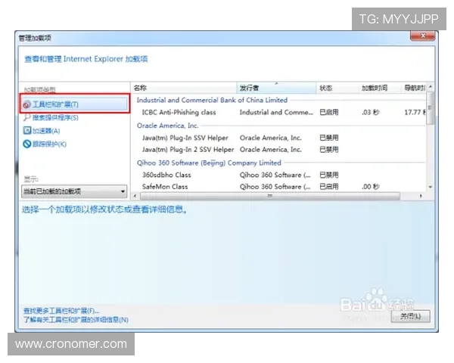Select the SafeMon Class row
Viewport: 454px width, 363px height.
pyautogui.click(x=278, y=187)
